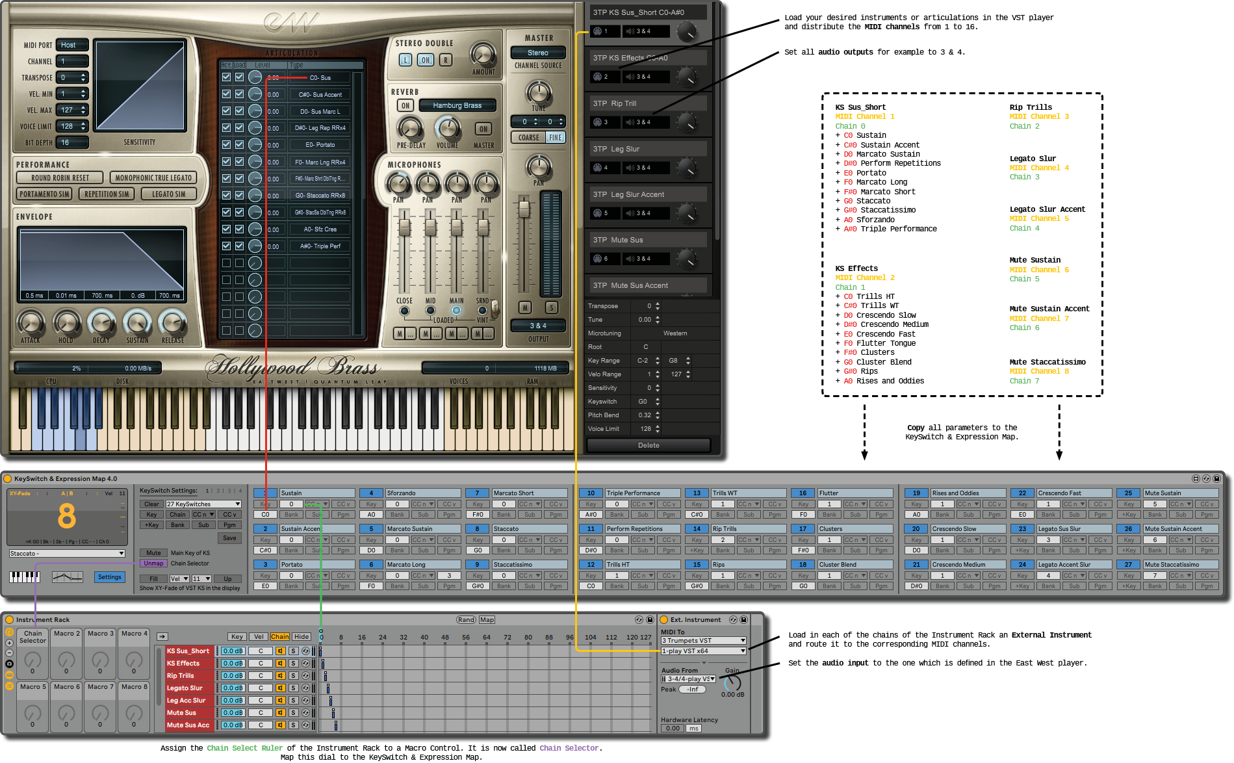Open the 1-play VST x64 channel dropdown
Screen dimensions: 1234x763
click(x=704, y=651)
